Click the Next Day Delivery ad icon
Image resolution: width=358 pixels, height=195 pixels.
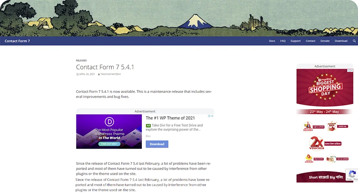pyautogui.click(x=308, y=126)
